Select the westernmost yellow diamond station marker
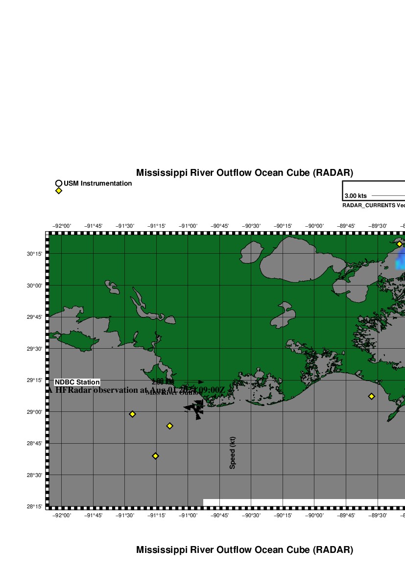Screen dimensions: 405x573 tap(132, 414)
